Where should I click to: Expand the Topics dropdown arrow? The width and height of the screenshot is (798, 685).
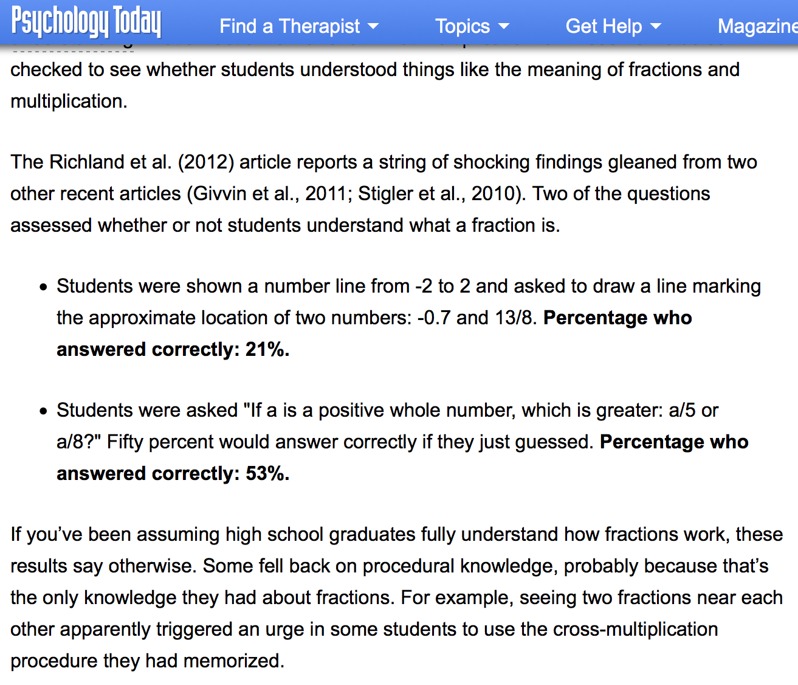(504, 26)
